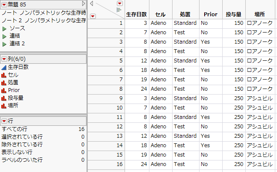Run the 連結 2 script green triangle

click(5, 44)
